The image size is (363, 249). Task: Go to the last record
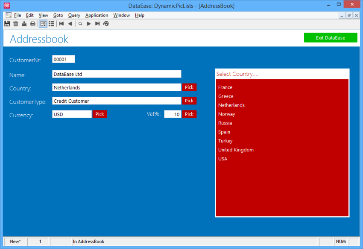click(x=97, y=23)
